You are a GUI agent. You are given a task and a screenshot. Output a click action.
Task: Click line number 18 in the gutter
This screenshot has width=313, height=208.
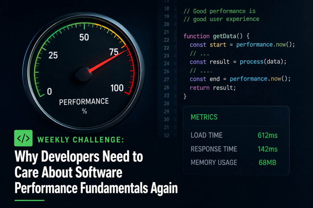click(x=167, y=9)
